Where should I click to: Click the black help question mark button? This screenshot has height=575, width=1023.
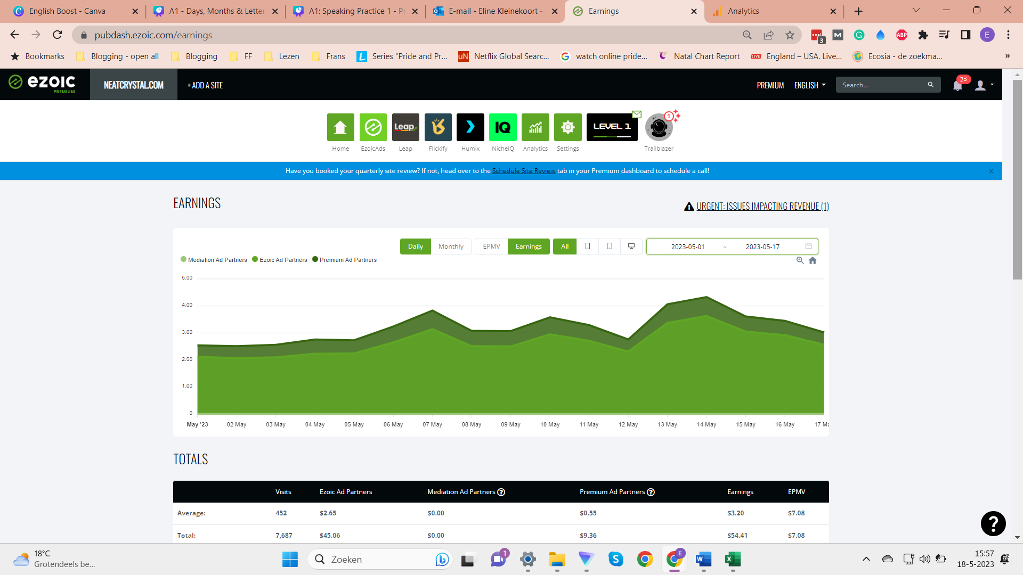pos(993,523)
